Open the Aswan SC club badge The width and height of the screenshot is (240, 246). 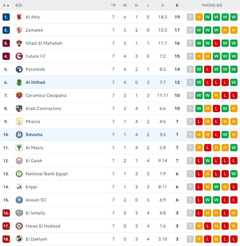[19, 200]
